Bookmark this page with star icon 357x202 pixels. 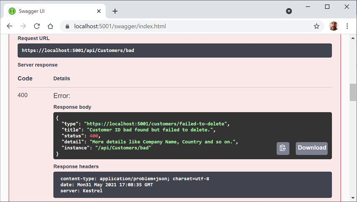316,26
